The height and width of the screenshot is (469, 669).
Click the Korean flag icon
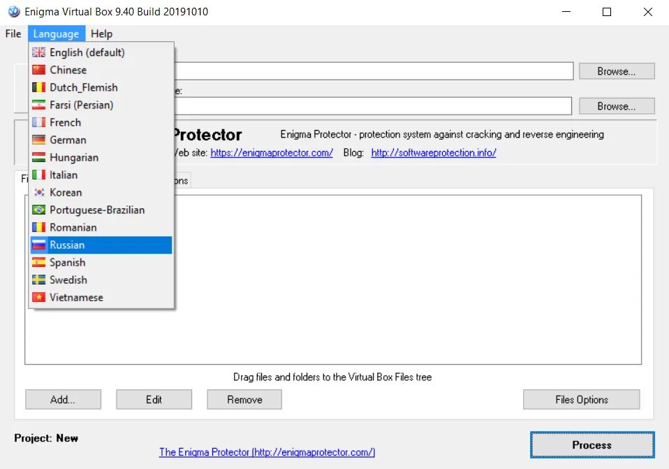(x=38, y=192)
